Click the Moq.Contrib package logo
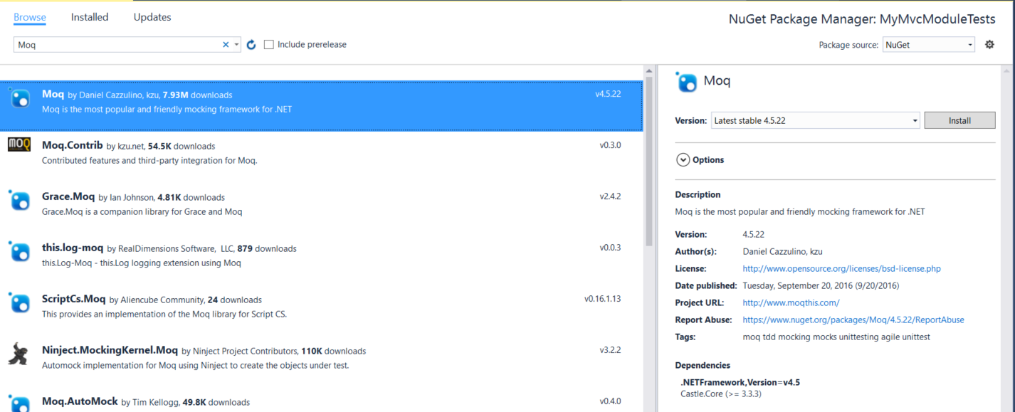 [19, 145]
